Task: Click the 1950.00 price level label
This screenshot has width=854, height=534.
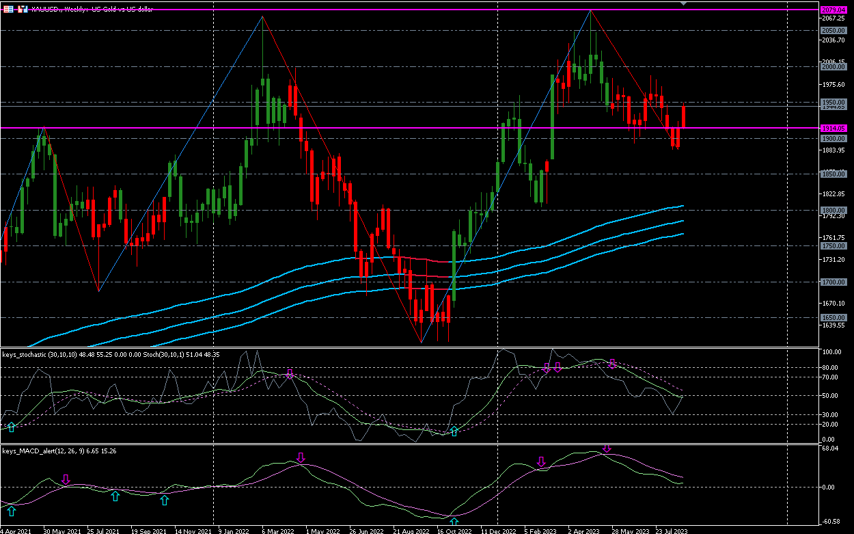Action: point(834,102)
